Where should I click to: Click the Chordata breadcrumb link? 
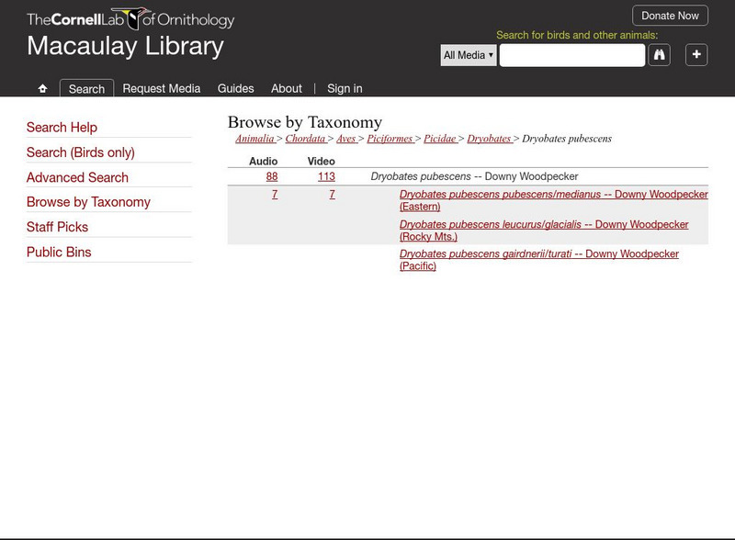[306, 139]
